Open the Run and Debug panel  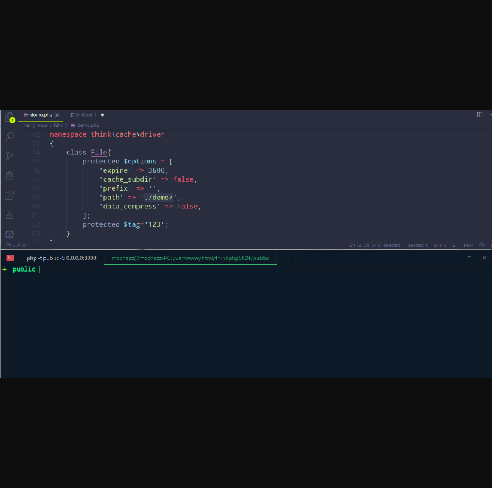9,176
